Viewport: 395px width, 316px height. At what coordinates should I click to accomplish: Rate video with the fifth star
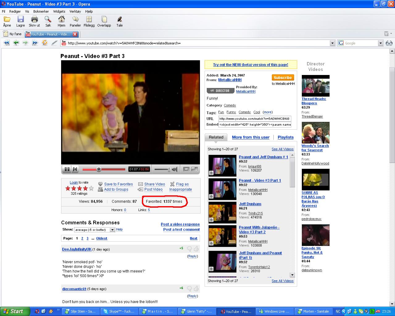tap(91, 188)
